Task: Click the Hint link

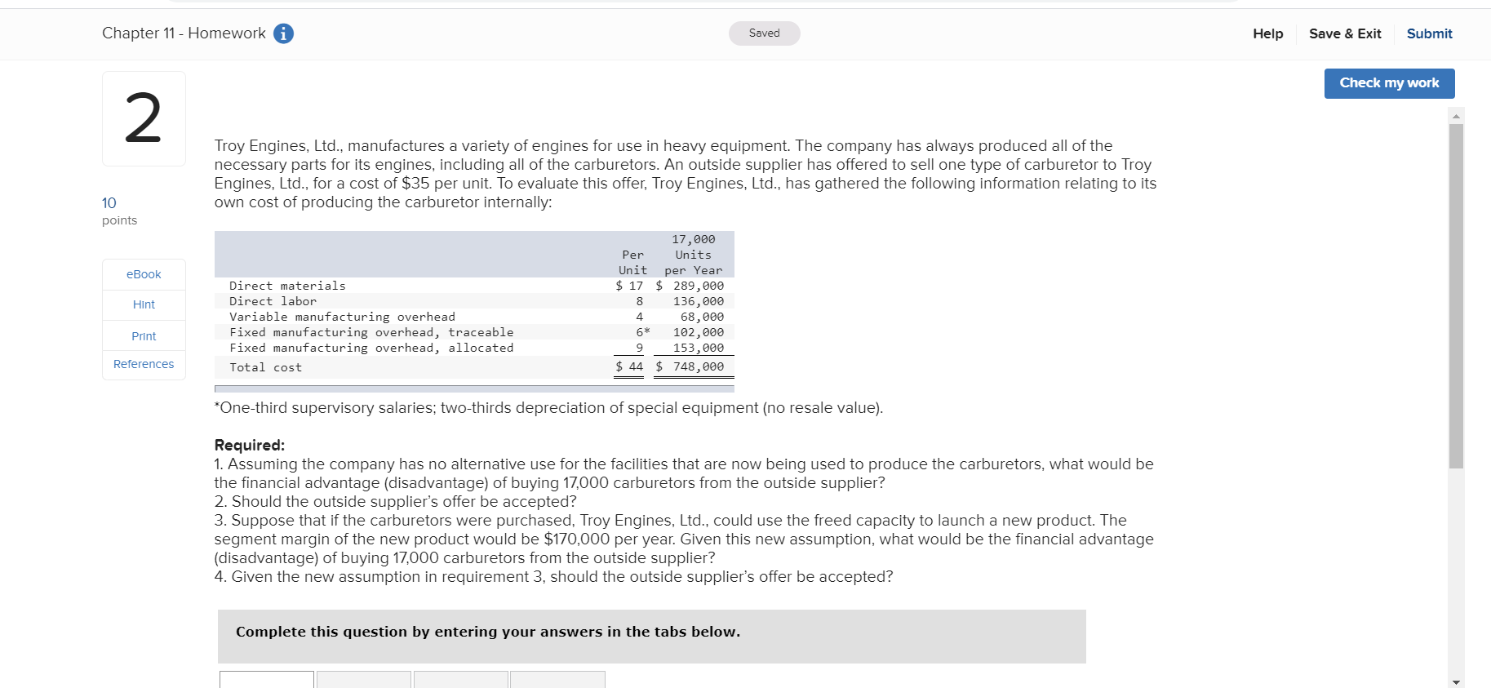Action: (144, 304)
